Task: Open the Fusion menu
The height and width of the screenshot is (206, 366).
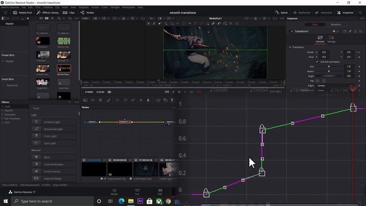Action: point(95,7)
